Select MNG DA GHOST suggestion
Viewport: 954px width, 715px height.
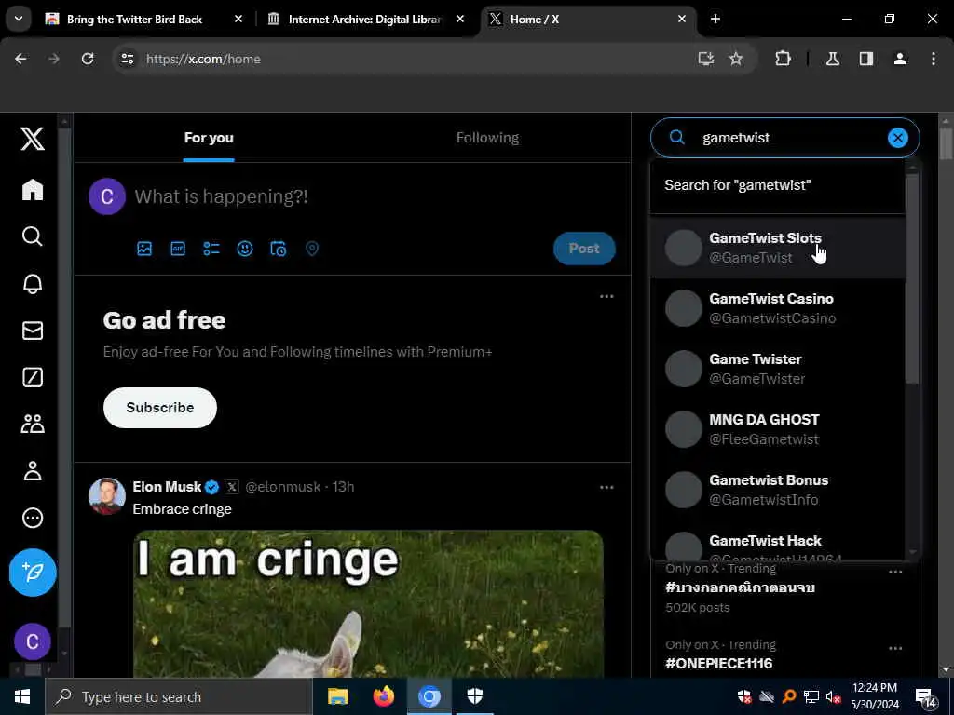pyautogui.click(x=778, y=428)
